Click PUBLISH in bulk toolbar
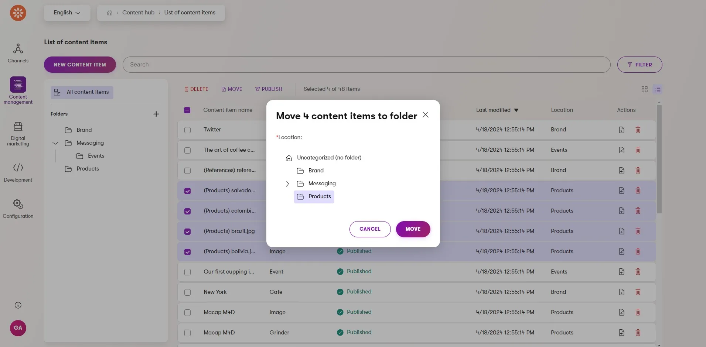 [x=269, y=89]
